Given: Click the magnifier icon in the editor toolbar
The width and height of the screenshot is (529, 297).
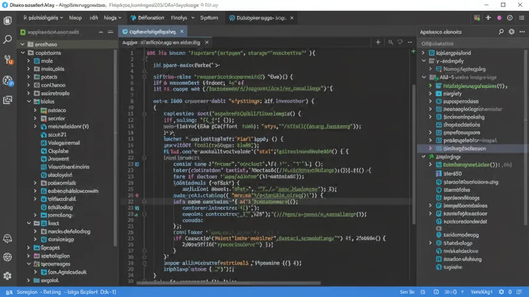Looking at the screenshot, I should 390,42.
